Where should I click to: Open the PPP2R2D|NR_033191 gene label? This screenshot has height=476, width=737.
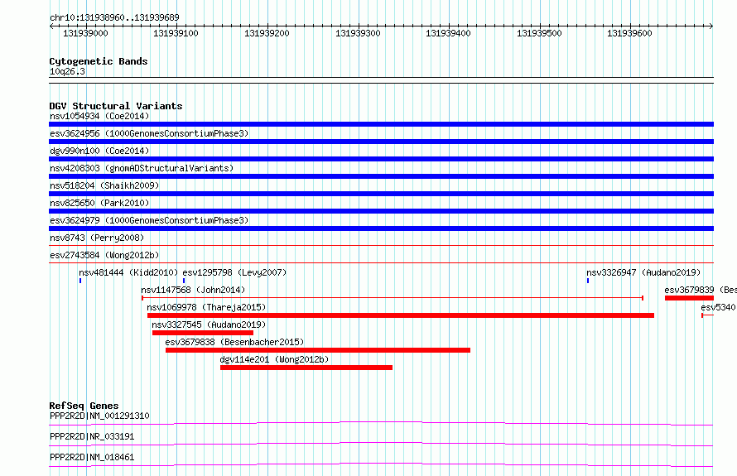point(92,436)
